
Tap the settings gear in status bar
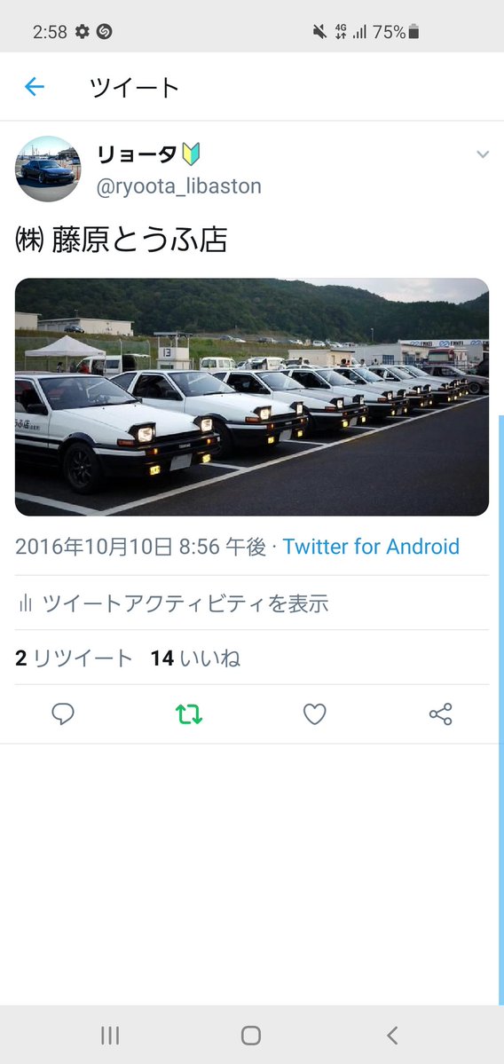pos(83,31)
